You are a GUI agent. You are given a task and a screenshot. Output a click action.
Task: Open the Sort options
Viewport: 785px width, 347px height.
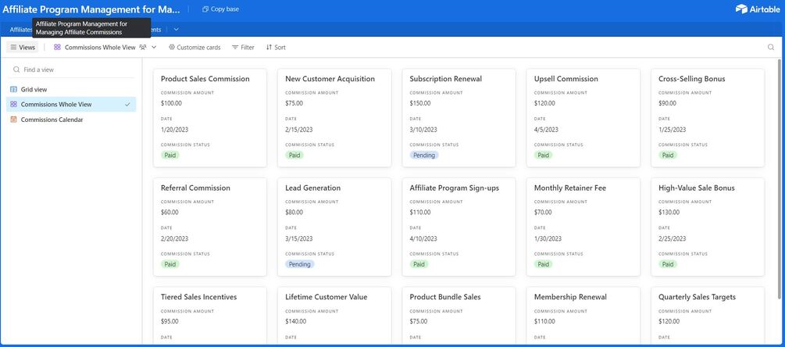click(276, 48)
